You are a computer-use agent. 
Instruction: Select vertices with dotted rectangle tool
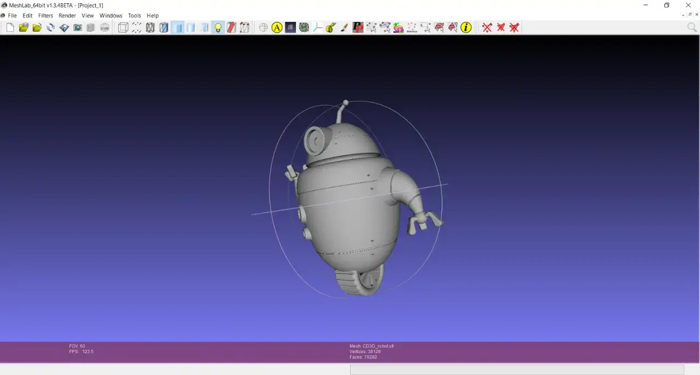[x=425, y=27]
